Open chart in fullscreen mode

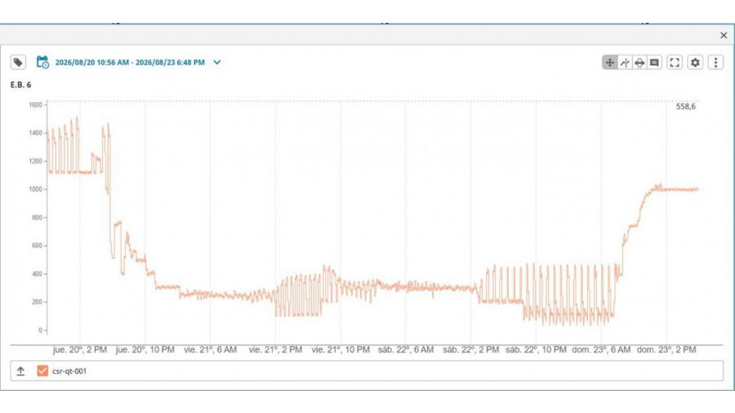(675, 62)
